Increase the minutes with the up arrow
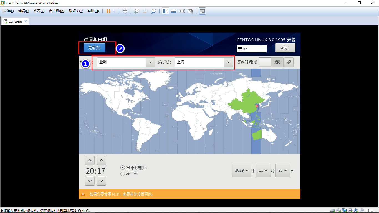 click(101, 160)
